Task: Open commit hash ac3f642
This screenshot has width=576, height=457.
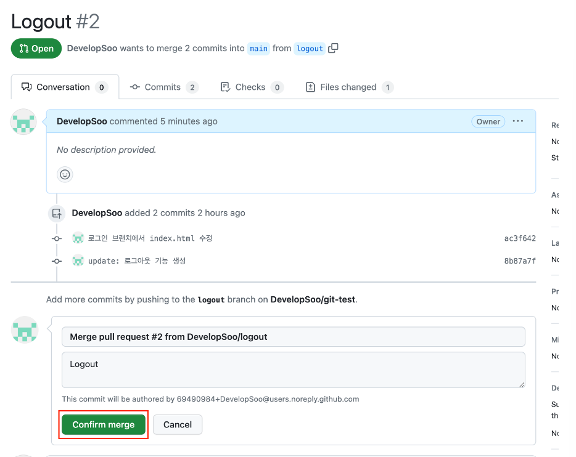Action: pos(520,238)
